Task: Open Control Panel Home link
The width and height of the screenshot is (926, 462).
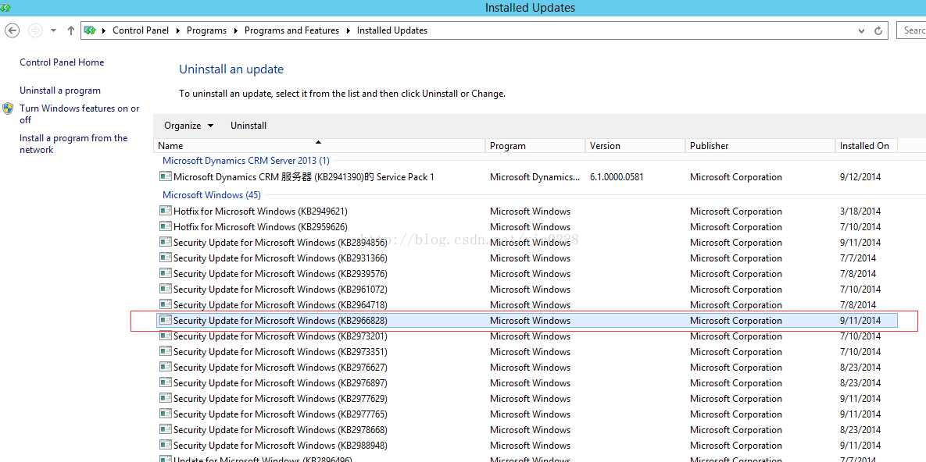Action: pos(62,62)
